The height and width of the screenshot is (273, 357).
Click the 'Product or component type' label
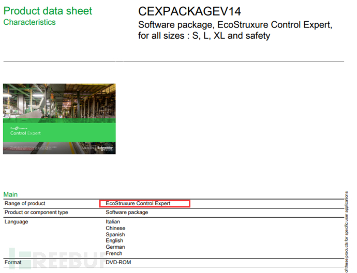tap(36, 213)
